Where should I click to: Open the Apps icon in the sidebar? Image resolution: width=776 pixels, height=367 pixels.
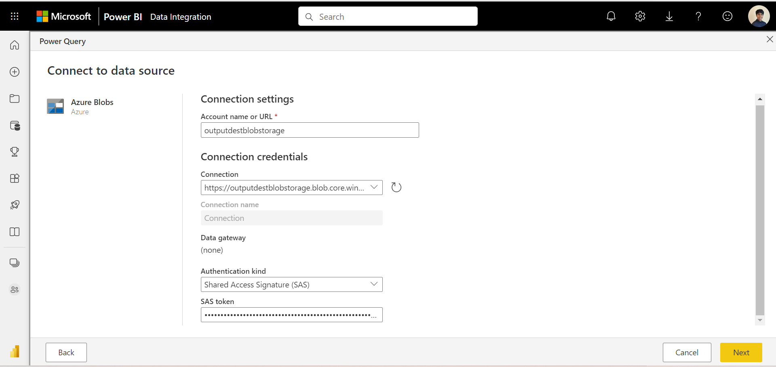pyautogui.click(x=15, y=178)
